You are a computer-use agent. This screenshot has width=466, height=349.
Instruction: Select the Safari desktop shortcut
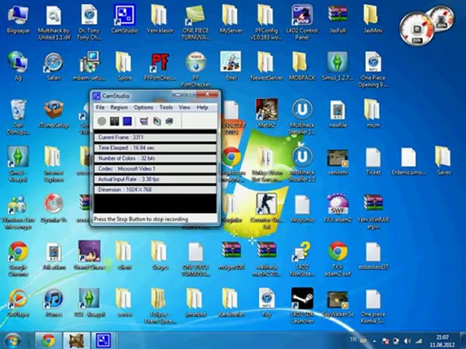coord(53,66)
